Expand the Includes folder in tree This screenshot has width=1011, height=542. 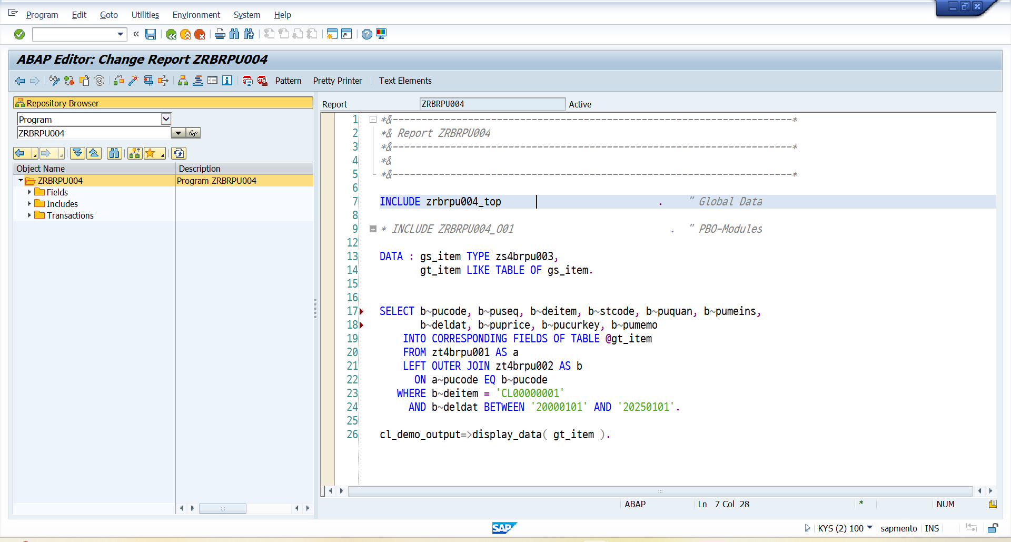pos(29,204)
